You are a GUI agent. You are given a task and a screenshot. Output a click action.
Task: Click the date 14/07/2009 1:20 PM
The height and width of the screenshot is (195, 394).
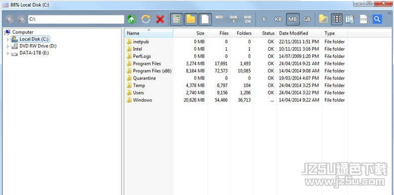pos(299,56)
